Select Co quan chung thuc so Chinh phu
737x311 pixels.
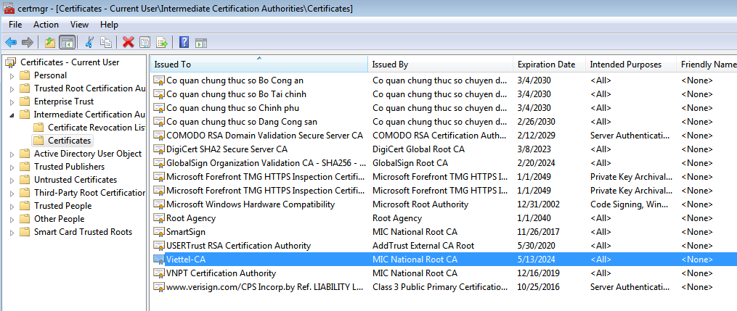click(232, 108)
